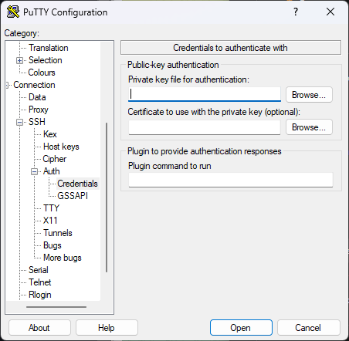Collapse the Auth tree node

[34, 171]
